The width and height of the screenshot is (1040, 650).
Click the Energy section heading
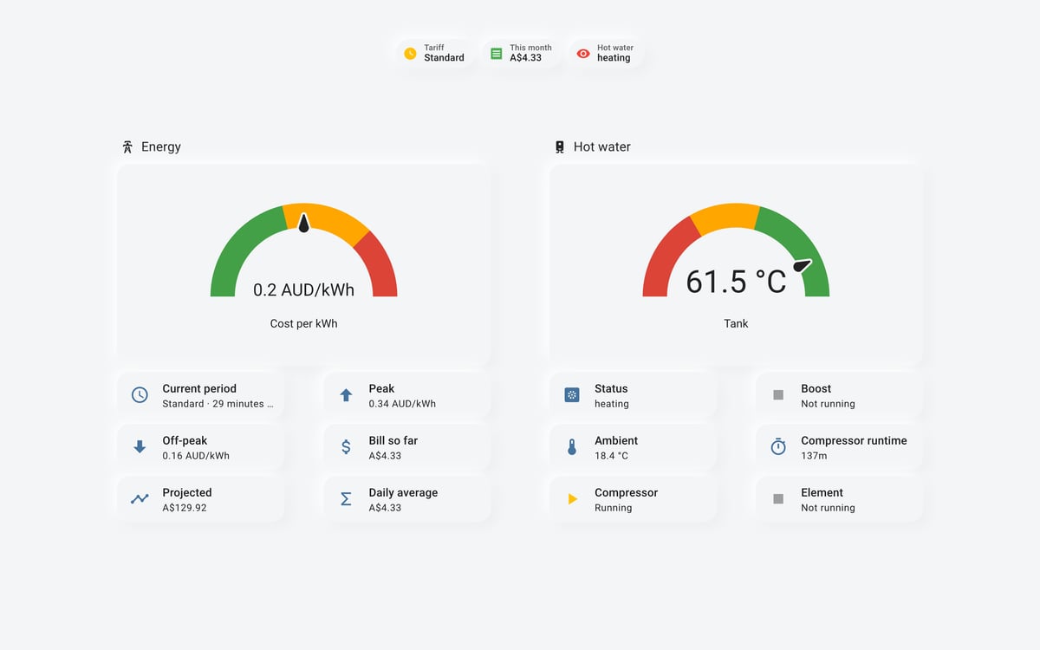pyautogui.click(x=161, y=146)
